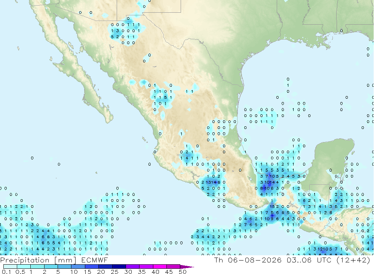
Task: Click the legend value "0.1"
Action: coord(6,272)
